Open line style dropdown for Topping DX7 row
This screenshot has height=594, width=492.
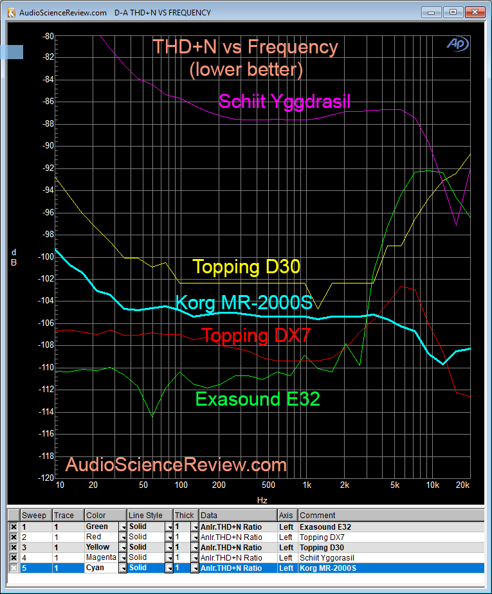169,537
